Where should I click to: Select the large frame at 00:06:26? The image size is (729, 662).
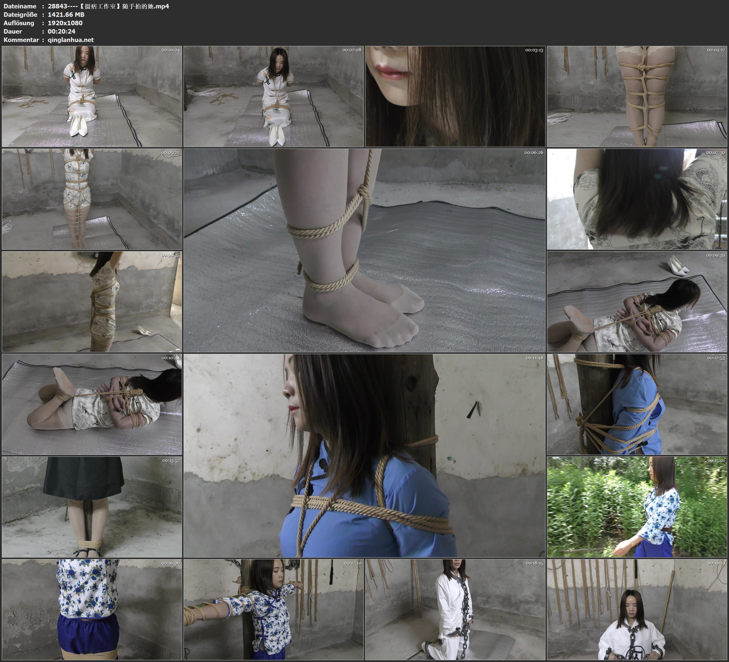click(x=364, y=250)
